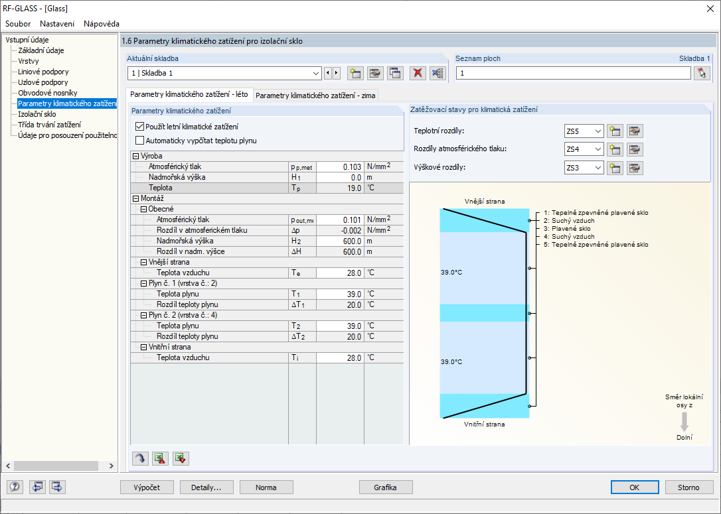Click the reset default values arrow icon below the table
Image resolution: width=721 pixels, height=514 pixels.
point(140,458)
